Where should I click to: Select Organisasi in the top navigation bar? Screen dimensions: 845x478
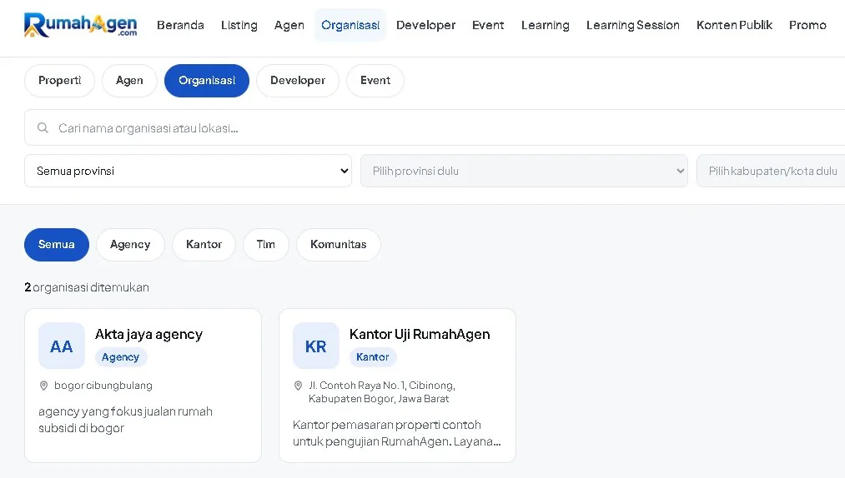pos(350,25)
